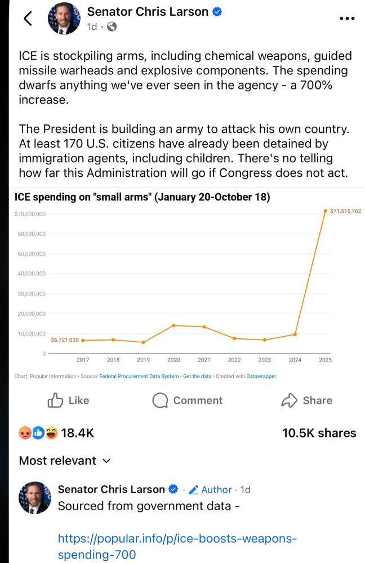
Task: View the 18.4K reactions count
Action: [77, 433]
